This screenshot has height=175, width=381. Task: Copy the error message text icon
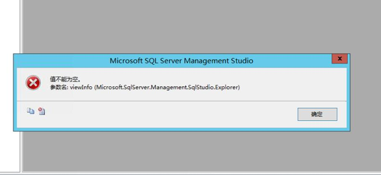tap(31, 111)
